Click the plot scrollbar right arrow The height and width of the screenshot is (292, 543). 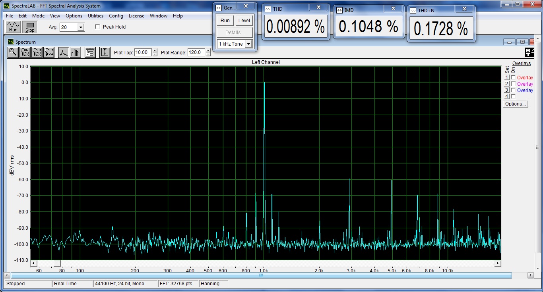tap(497, 263)
